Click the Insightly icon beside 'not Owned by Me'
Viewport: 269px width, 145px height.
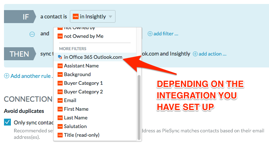[60, 36]
